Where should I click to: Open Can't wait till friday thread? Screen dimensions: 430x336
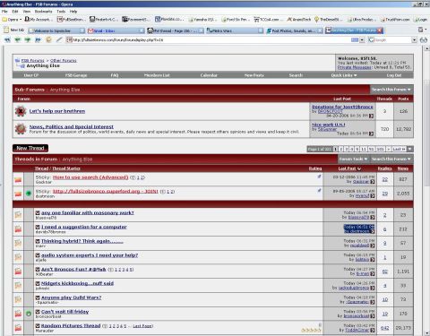(64, 312)
